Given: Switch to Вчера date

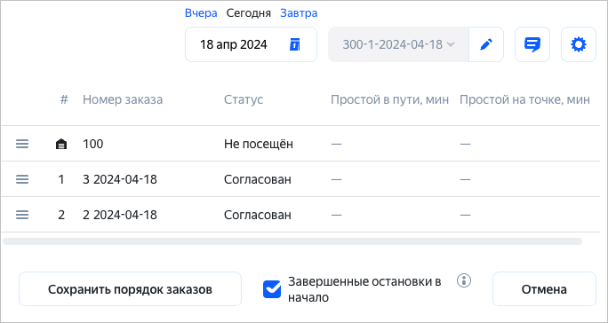Looking at the screenshot, I should coord(201,13).
